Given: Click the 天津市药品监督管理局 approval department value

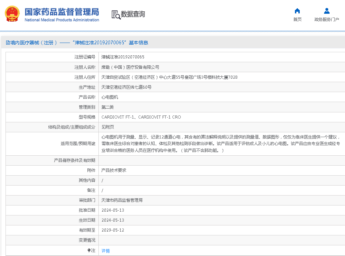Looking at the screenshot, I should 122,200.
